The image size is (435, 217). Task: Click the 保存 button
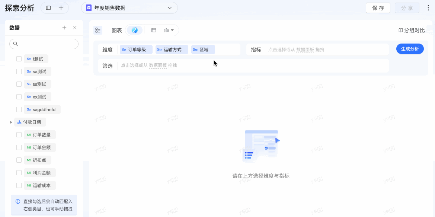(378, 8)
